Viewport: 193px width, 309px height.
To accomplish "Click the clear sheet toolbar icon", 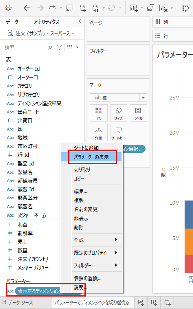I will (164, 8).
